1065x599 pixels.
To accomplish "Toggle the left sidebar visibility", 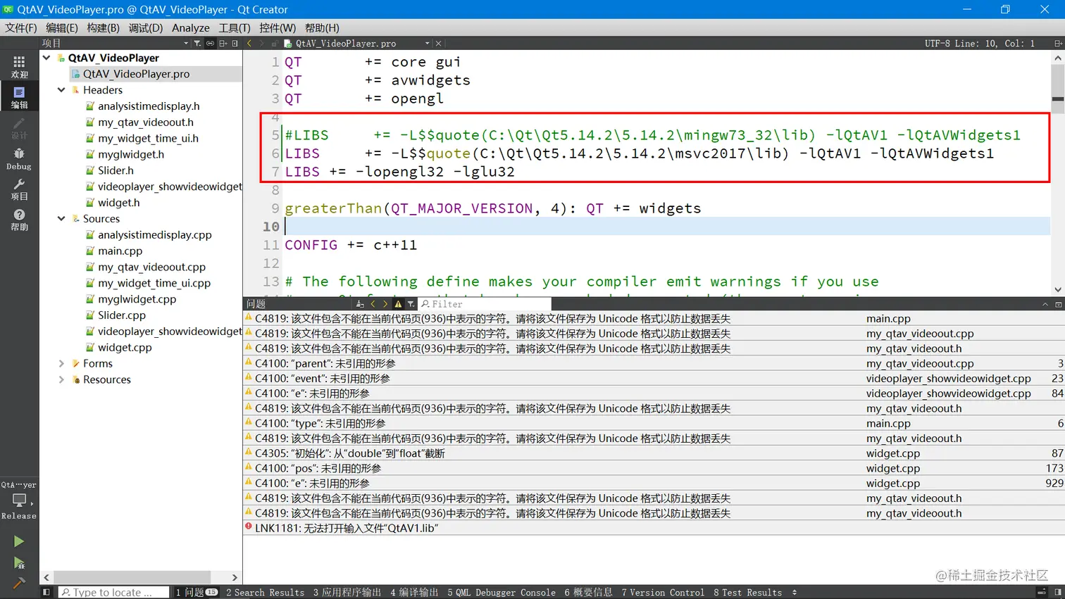I will pos(46,593).
